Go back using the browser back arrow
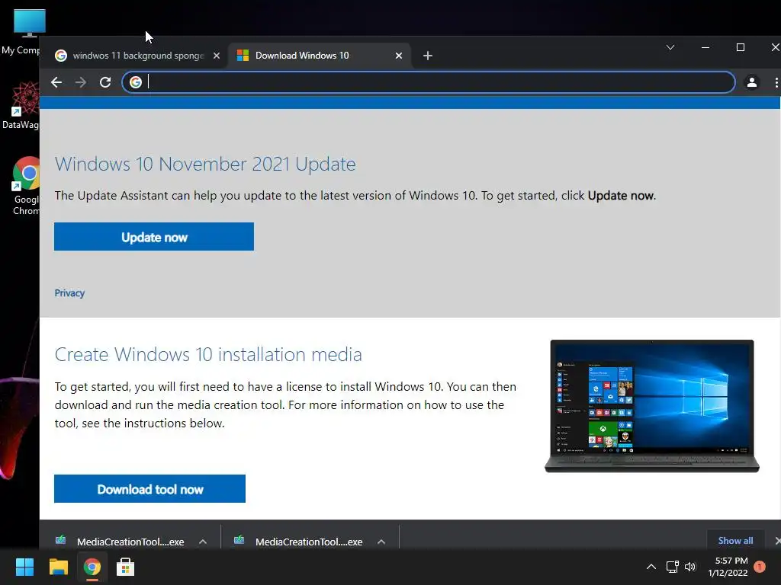The width and height of the screenshot is (781, 585). (x=56, y=82)
